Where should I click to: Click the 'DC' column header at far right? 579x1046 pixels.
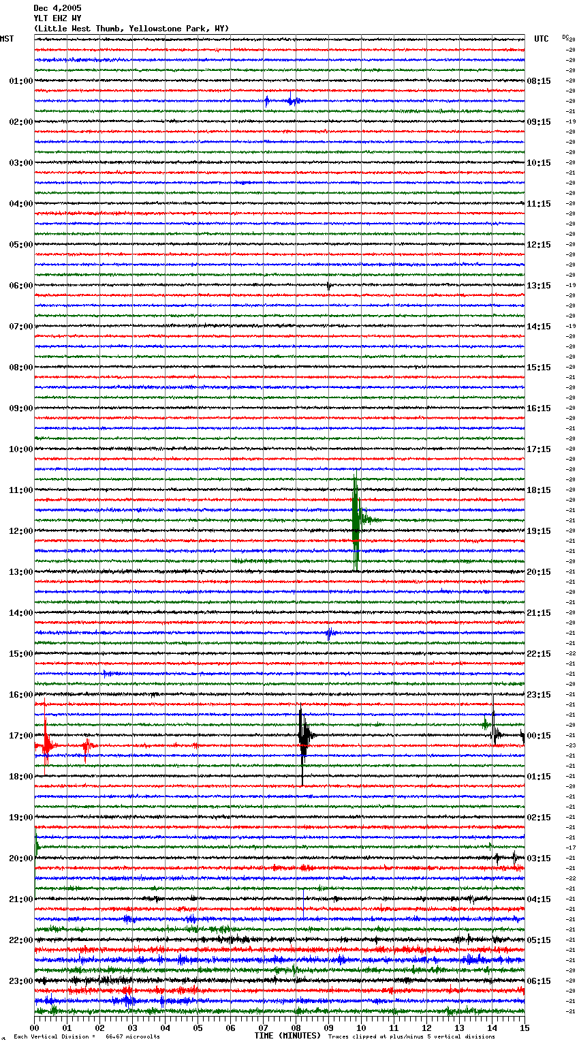coord(565,38)
